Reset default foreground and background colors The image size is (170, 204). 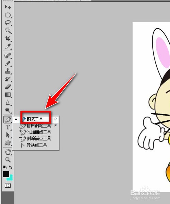tap(4, 167)
